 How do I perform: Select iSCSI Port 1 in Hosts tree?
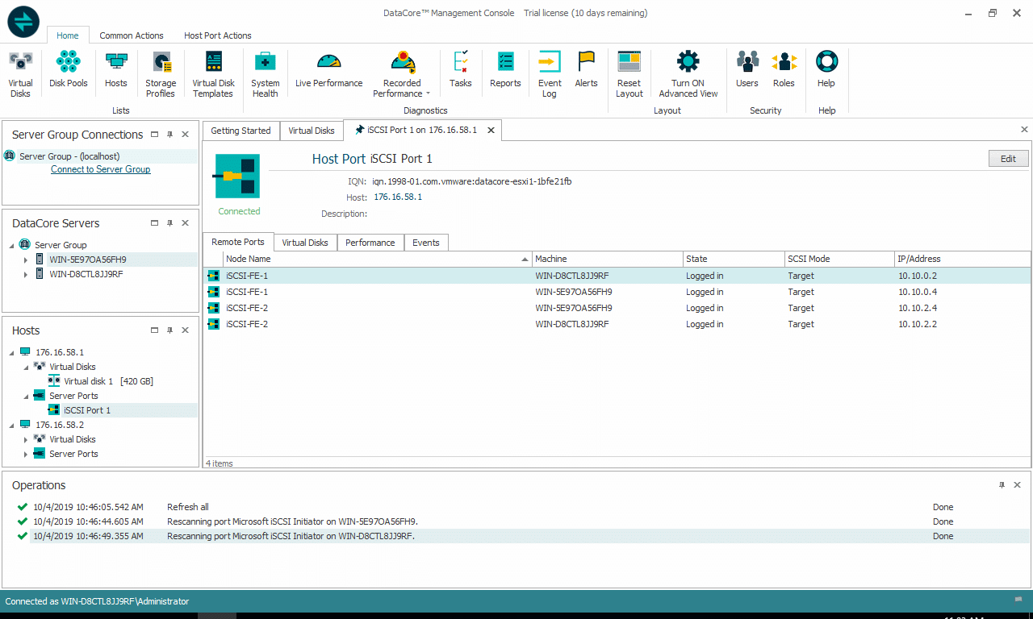tap(87, 410)
